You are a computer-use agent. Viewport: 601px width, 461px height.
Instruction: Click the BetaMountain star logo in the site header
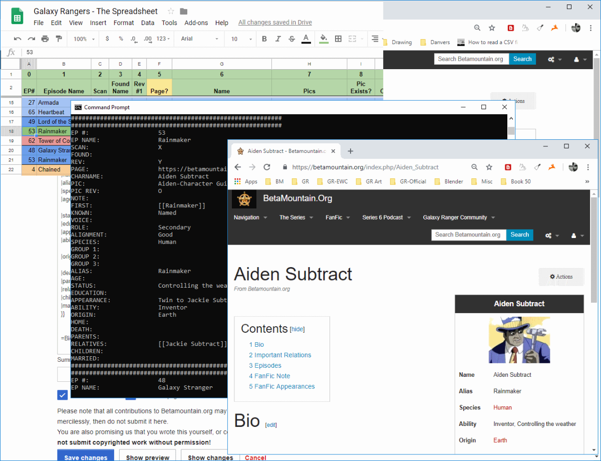coord(244,199)
